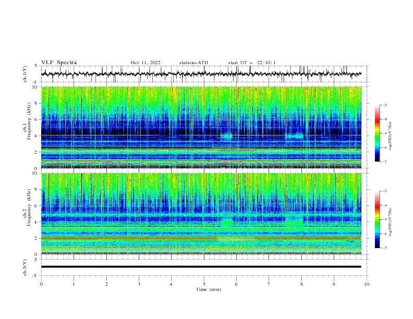Click time axis tick label "5"

point(204,284)
